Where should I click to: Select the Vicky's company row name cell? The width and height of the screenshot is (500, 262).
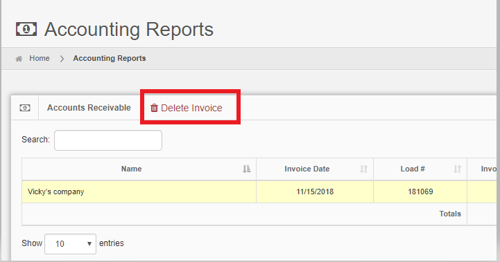click(139, 191)
